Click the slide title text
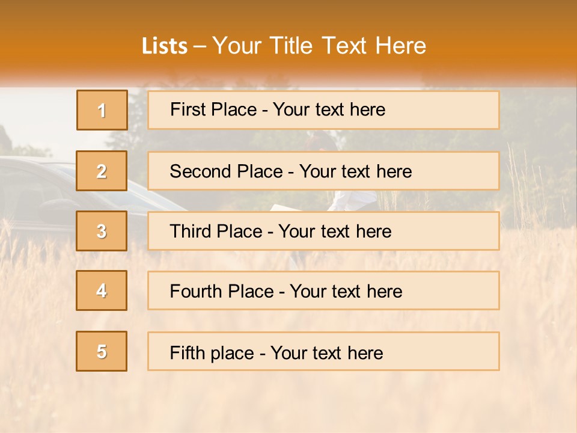The width and height of the screenshot is (577, 433). click(284, 46)
